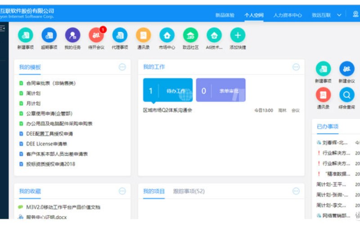Switch to 新品体验 tab
The width and height of the screenshot is (360, 225).
[225, 15]
